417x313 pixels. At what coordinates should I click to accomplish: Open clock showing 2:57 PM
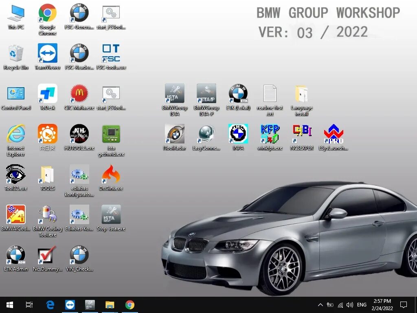[x=382, y=305]
